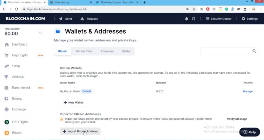This screenshot has height=140, width=264.
Task: Select the Bitcoin tab
Action: (63, 51)
